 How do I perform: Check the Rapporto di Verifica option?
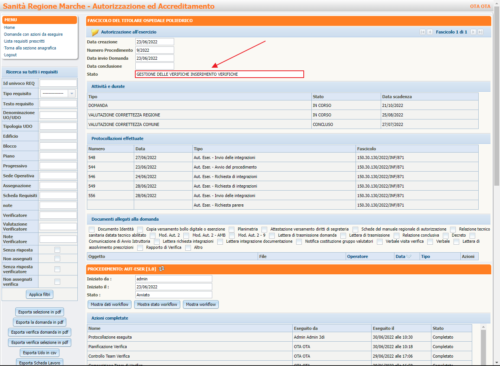pos(141,248)
